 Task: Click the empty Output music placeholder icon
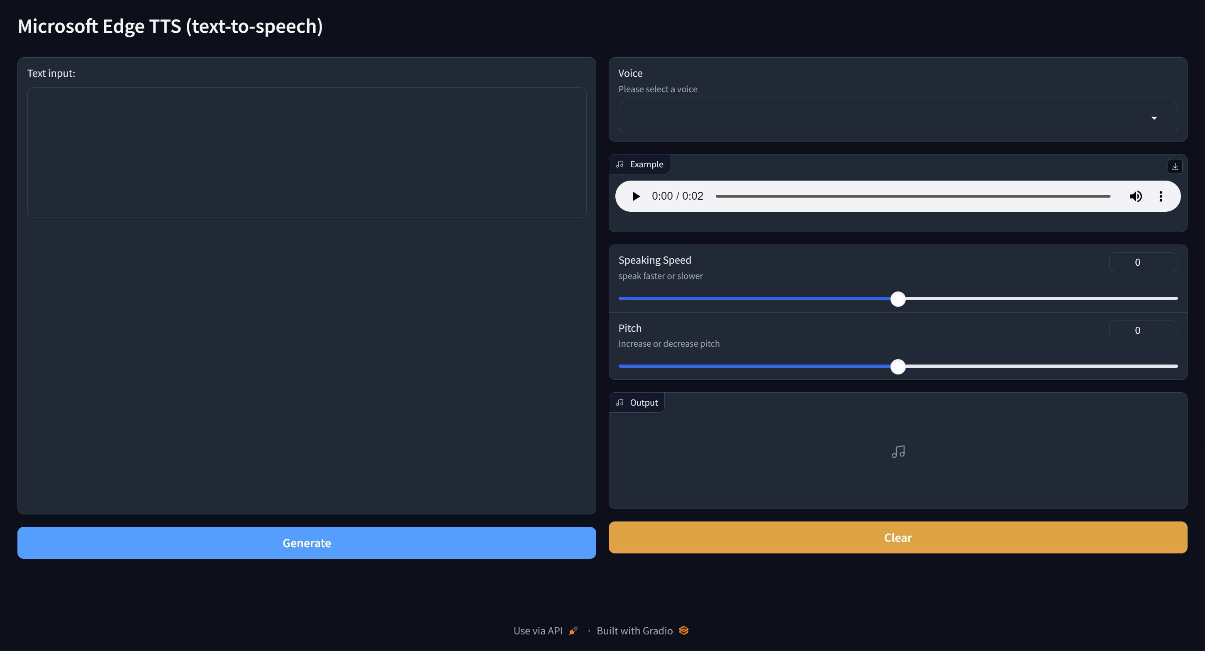click(x=898, y=451)
